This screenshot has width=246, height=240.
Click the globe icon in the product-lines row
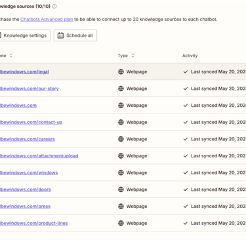click(x=121, y=223)
